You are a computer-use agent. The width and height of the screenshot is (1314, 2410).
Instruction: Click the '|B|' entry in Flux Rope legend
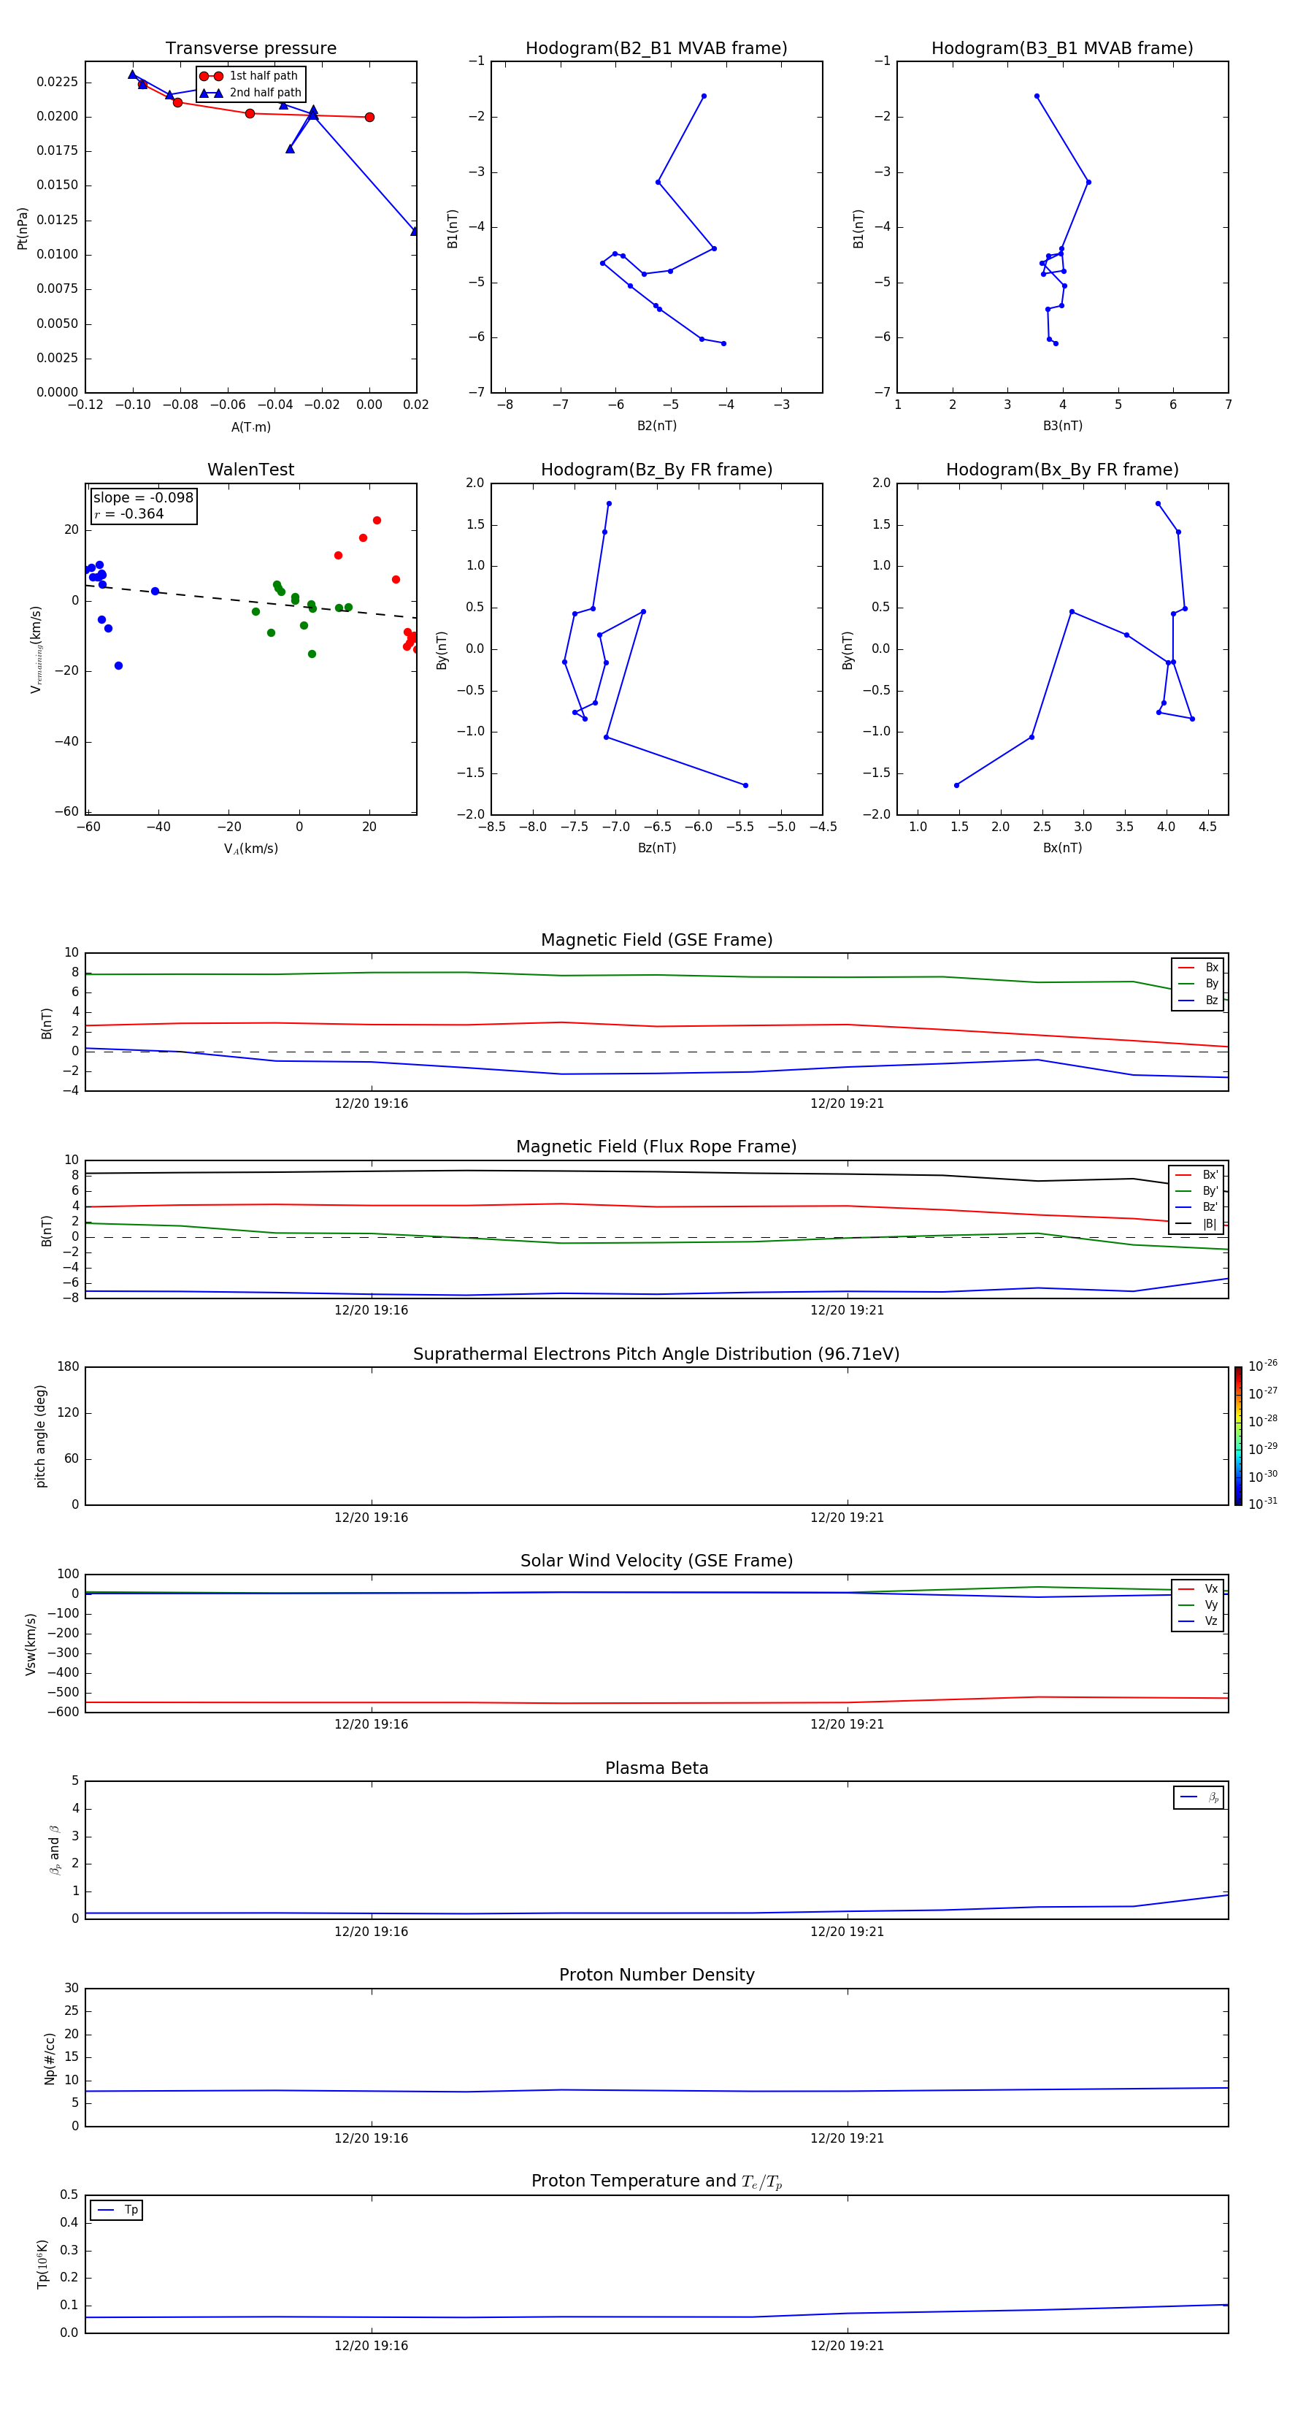click(1197, 1224)
